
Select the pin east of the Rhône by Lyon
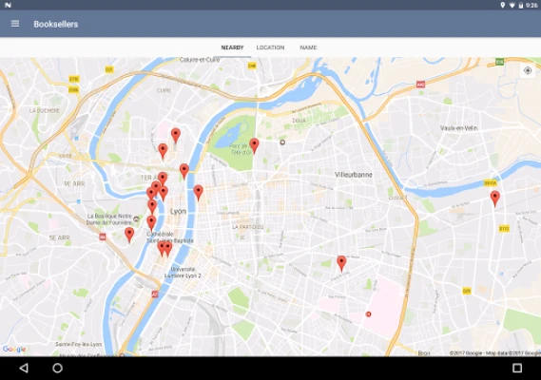point(198,193)
